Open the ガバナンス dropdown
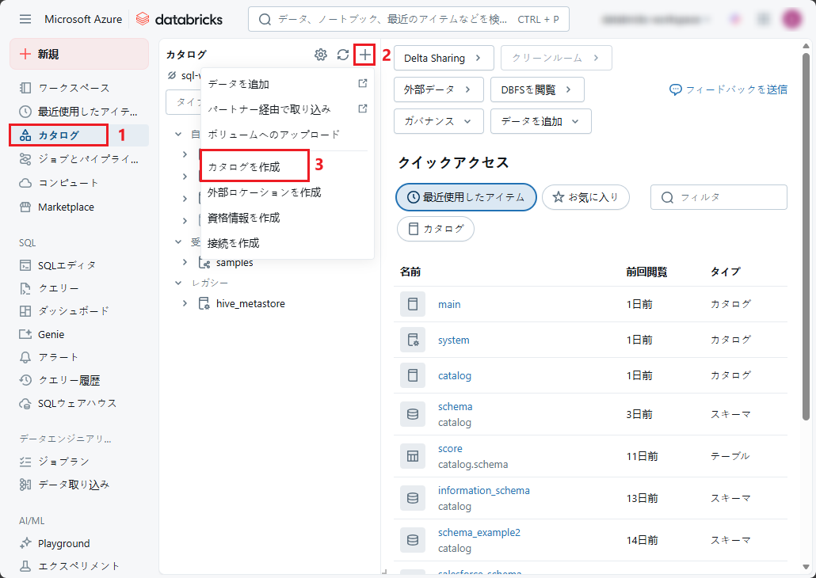Viewport: 816px width, 578px height. coord(439,121)
